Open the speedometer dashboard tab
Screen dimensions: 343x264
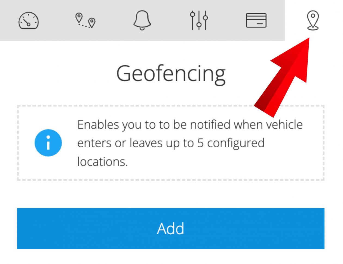29,21
